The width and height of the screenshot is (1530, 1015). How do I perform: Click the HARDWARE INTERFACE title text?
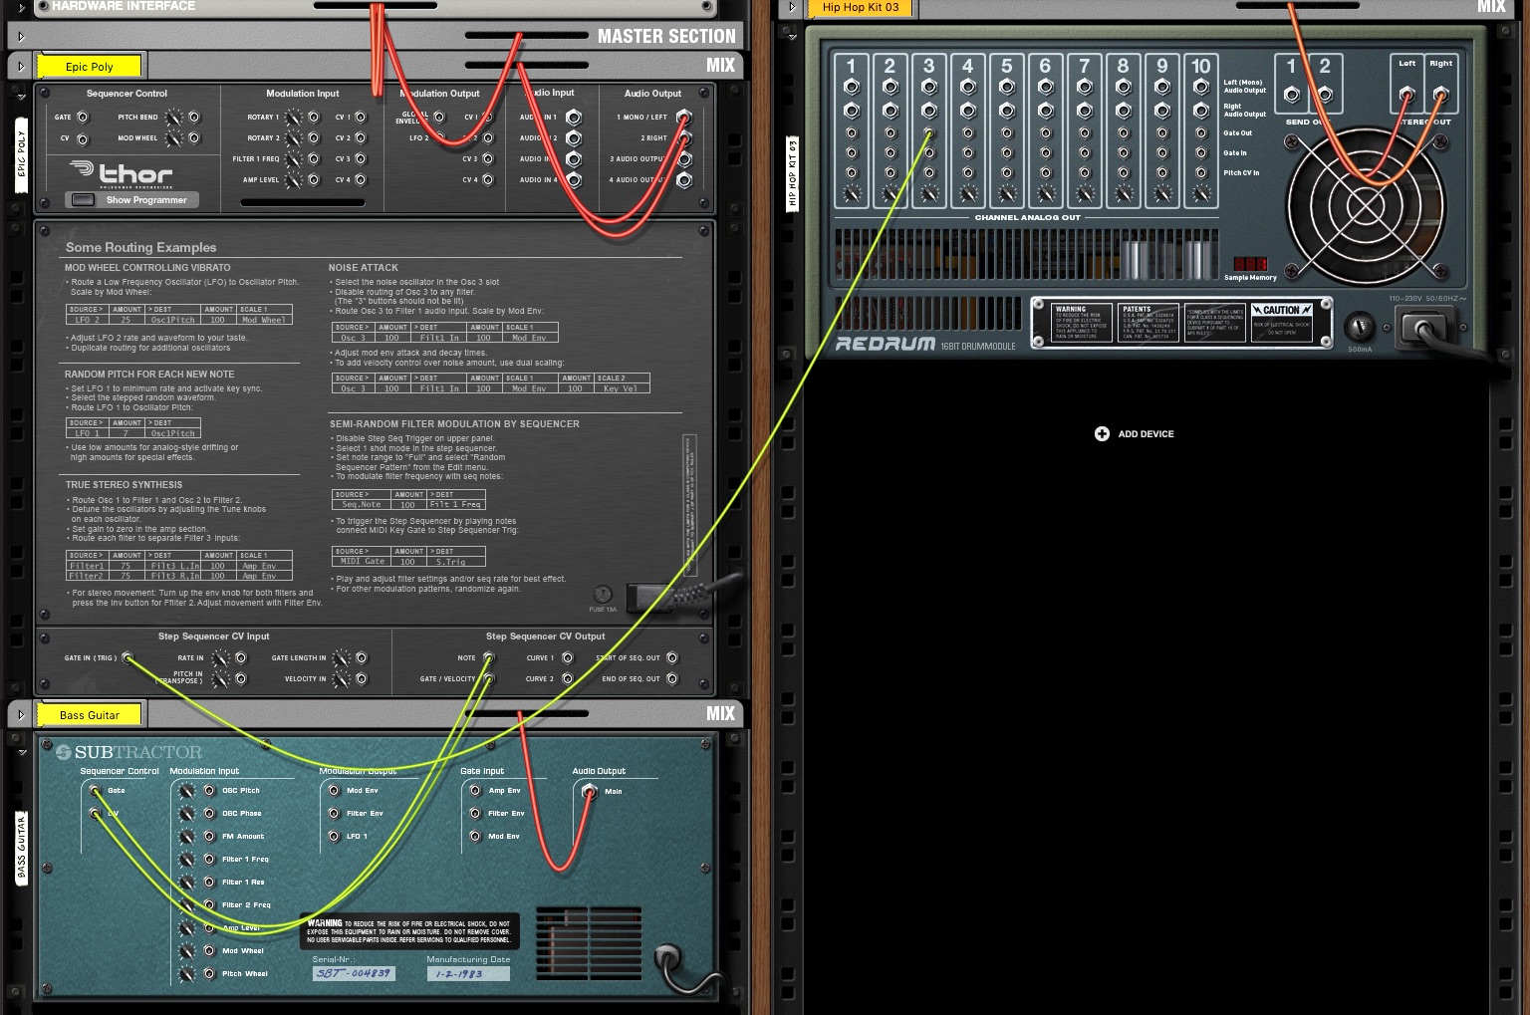pyautogui.click(x=124, y=6)
